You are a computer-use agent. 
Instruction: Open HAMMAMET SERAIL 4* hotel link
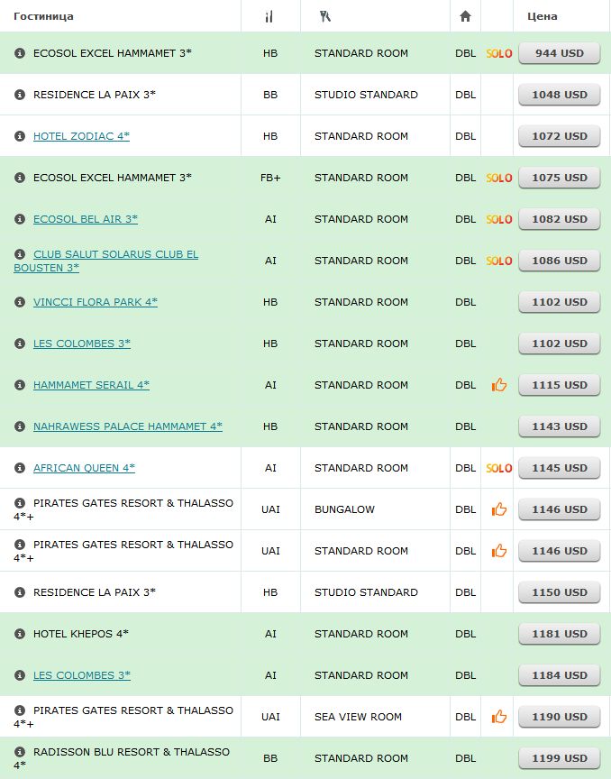pyautogui.click(x=91, y=385)
